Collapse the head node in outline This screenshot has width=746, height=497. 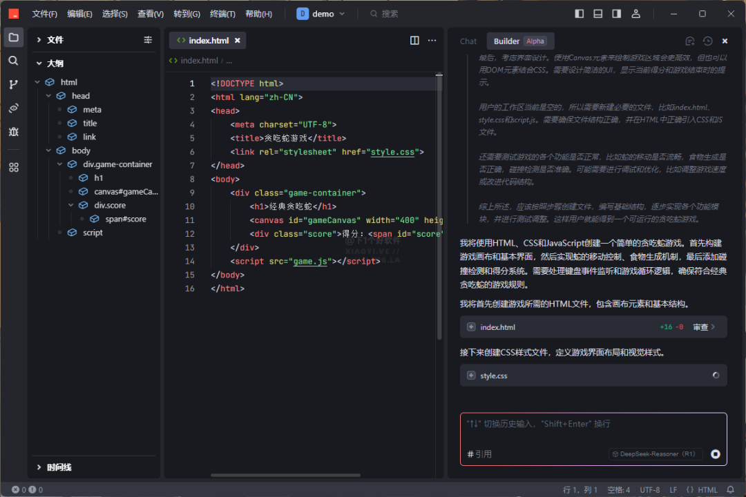(49, 96)
